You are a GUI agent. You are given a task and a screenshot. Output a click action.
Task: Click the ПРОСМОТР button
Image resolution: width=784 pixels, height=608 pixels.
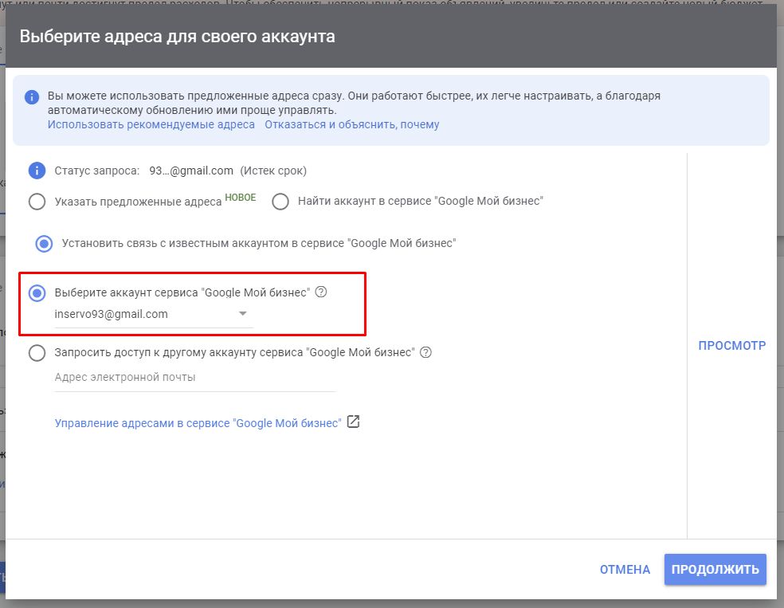point(732,346)
